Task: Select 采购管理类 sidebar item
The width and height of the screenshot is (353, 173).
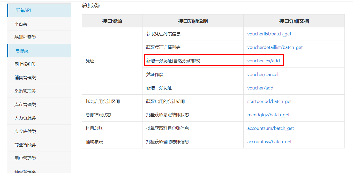Action: (25, 91)
